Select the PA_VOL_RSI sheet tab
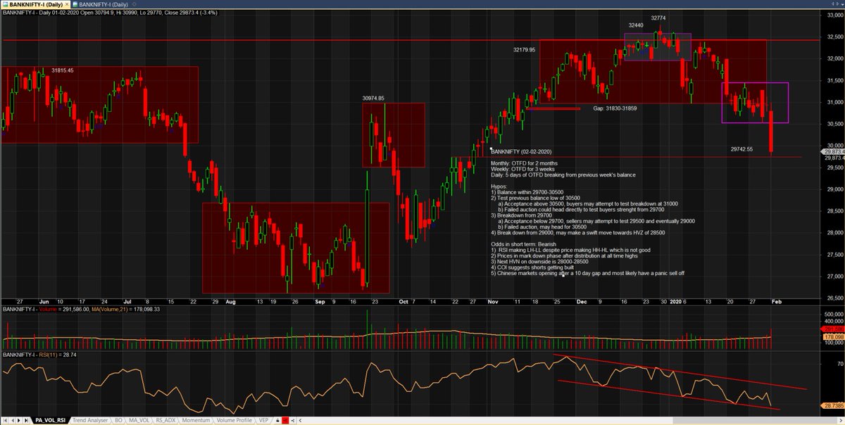 [51, 420]
